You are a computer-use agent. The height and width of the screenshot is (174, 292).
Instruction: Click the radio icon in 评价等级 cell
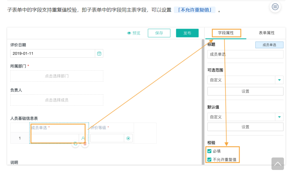pyautogui.click(x=128, y=138)
